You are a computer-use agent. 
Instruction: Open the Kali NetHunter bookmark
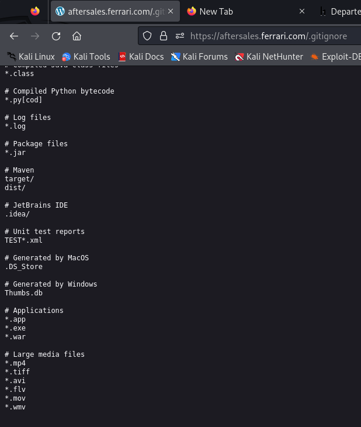coord(269,57)
